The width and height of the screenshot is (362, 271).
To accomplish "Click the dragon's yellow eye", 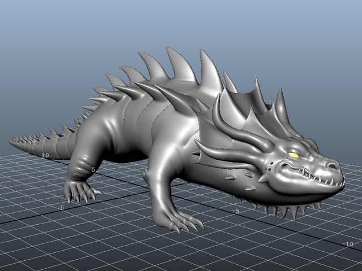I will click(x=294, y=155).
